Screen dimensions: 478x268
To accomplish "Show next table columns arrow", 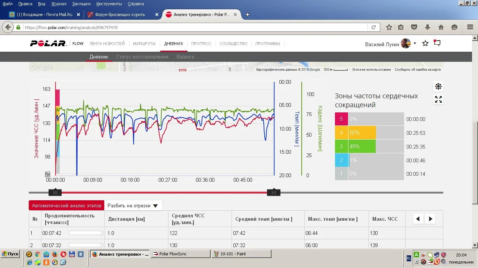I will pyautogui.click(x=430, y=219).
